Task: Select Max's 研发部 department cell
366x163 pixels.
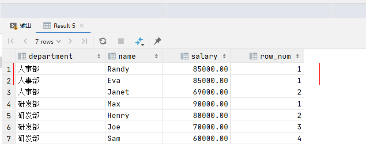Action: point(60,104)
